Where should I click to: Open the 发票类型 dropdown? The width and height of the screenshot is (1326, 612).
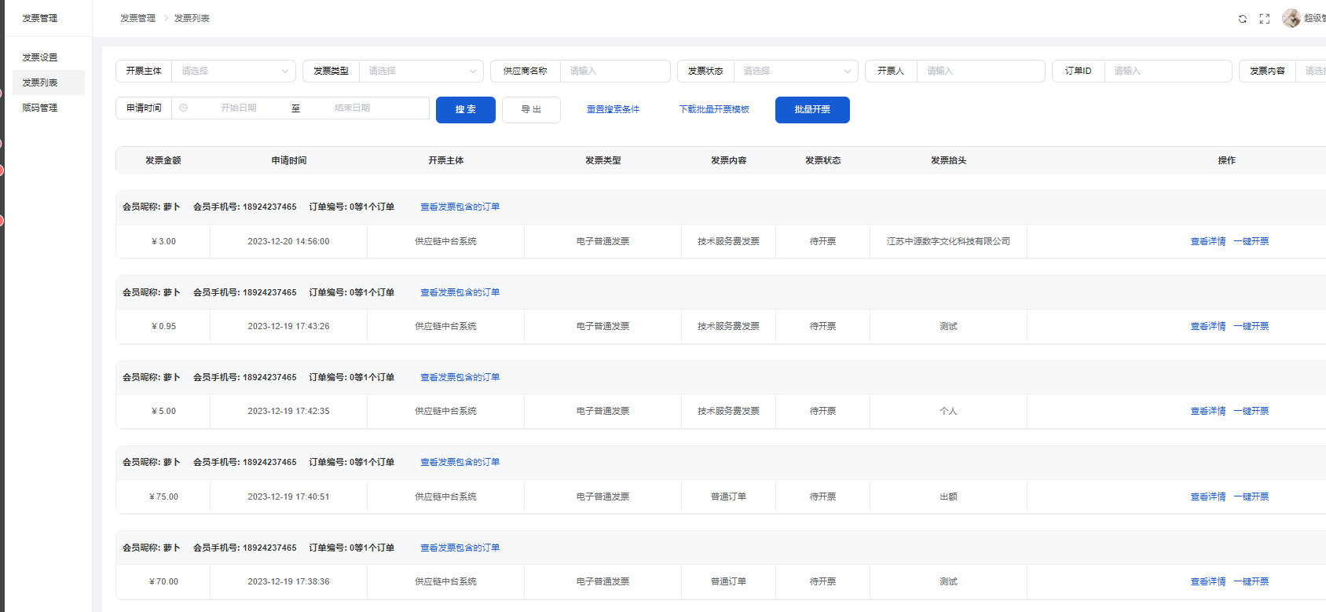tap(421, 71)
